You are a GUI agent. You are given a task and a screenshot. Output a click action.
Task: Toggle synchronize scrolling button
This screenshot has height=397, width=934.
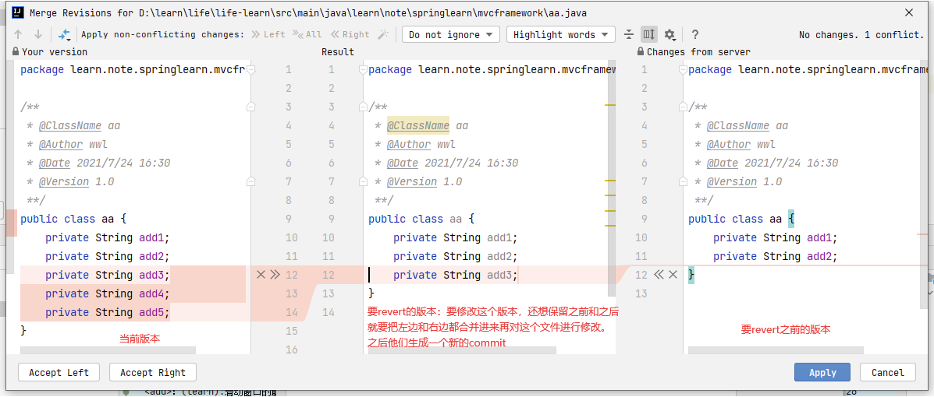click(649, 34)
